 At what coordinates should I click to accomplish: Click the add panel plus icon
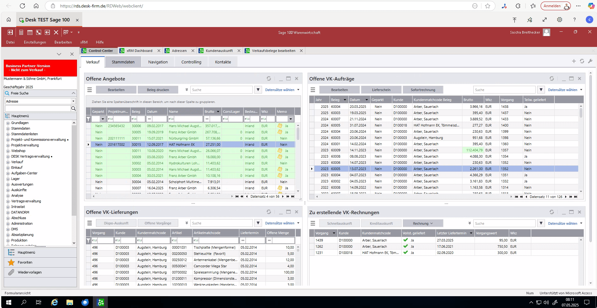(x=574, y=61)
